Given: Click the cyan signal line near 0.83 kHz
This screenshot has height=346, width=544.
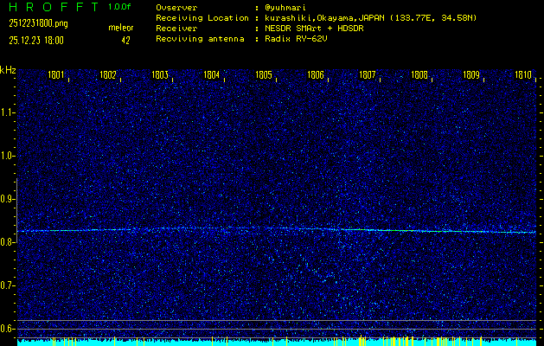Looking at the screenshot, I should click(259, 229).
